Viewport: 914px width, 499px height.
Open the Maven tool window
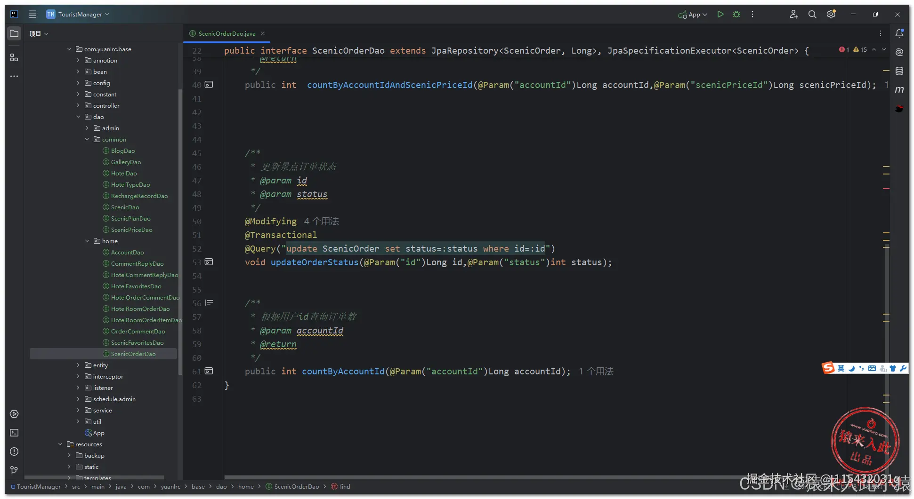pyautogui.click(x=899, y=89)
